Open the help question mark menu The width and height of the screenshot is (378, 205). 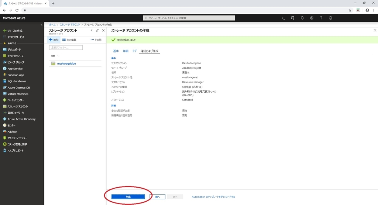pyautogui.click(x=321, y=18)
